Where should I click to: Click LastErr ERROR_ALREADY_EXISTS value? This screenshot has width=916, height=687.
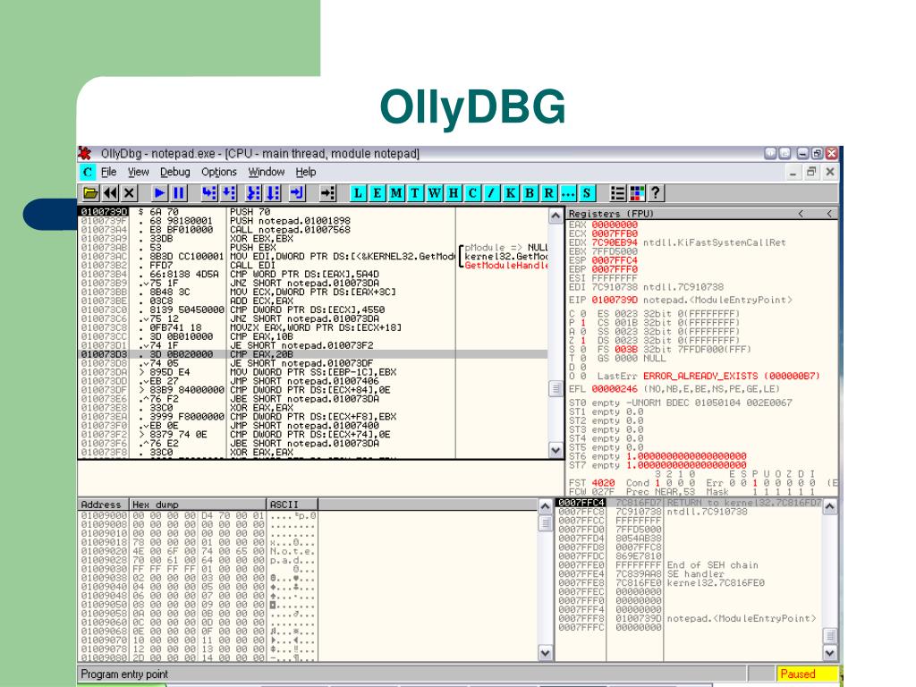tap(731, 376)
